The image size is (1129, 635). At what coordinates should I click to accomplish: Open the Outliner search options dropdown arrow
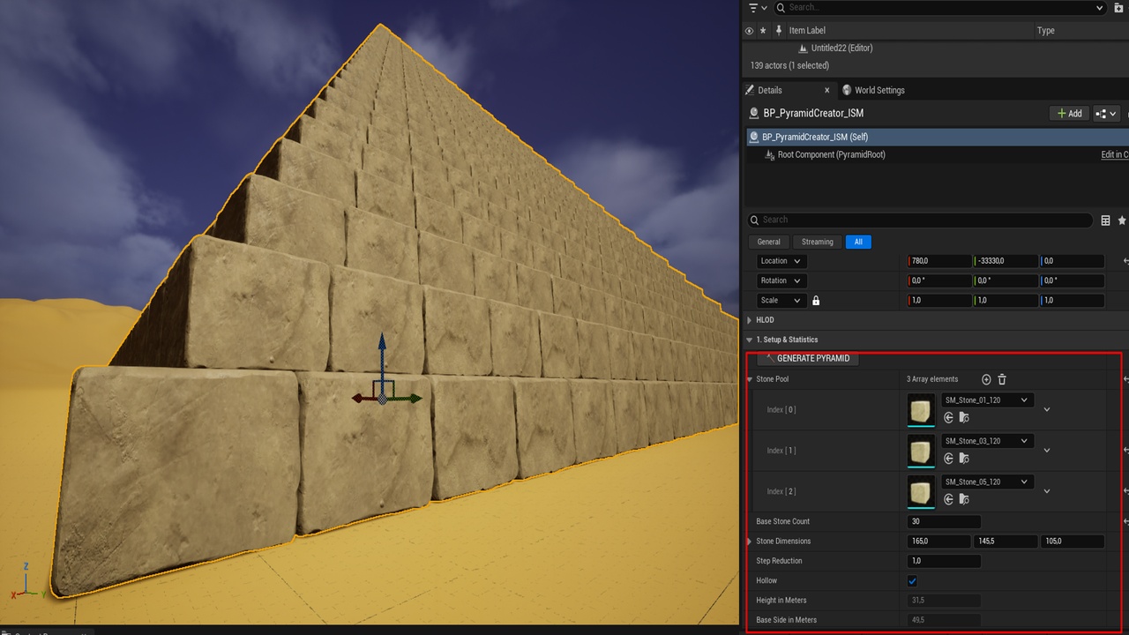(1099, 8)
